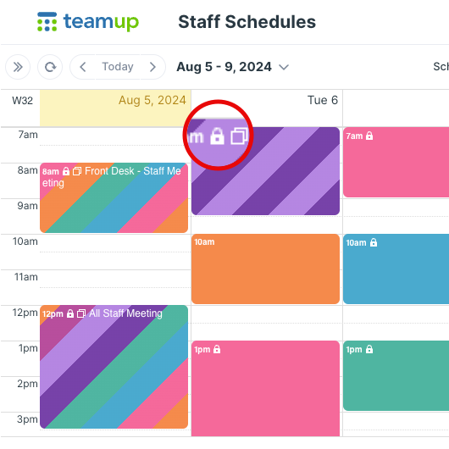Image resolution: width=449 pixels, height=449 pixels.
Task: Open the All Staff Meeting event
Action: coord(114,367)
